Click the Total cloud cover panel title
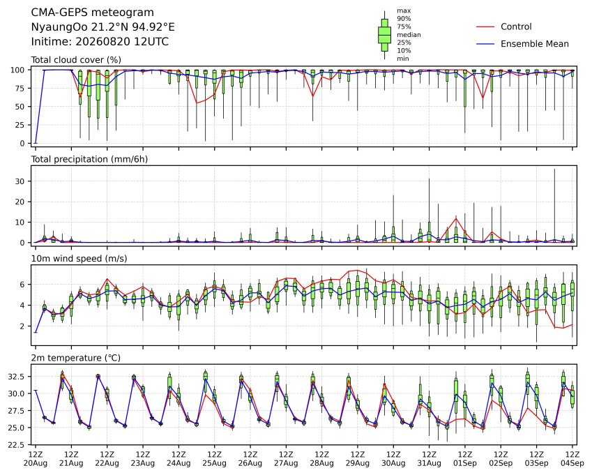592x475 pixels. (x=76, y=60)
